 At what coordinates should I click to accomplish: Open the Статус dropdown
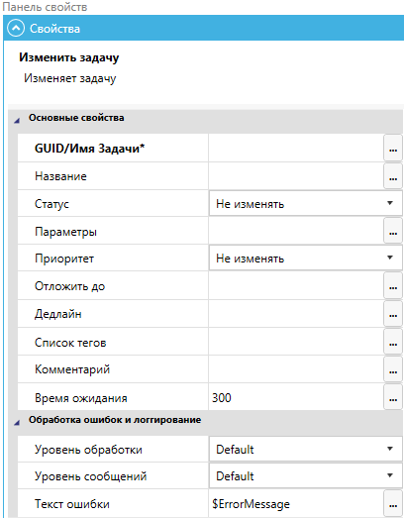[x=306, y=203]
